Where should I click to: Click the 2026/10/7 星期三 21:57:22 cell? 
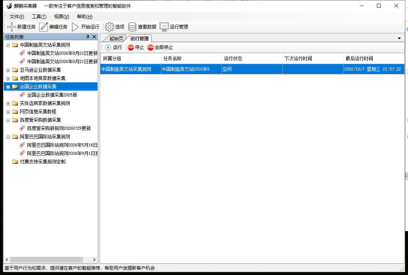point(374,69)
